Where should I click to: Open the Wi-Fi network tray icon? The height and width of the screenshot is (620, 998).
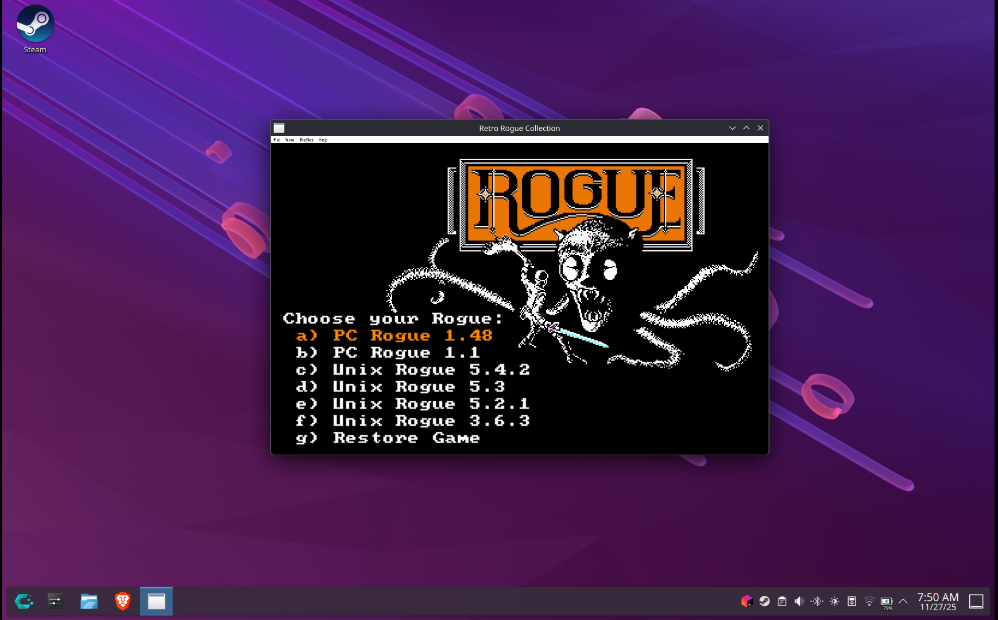(869, 601)
